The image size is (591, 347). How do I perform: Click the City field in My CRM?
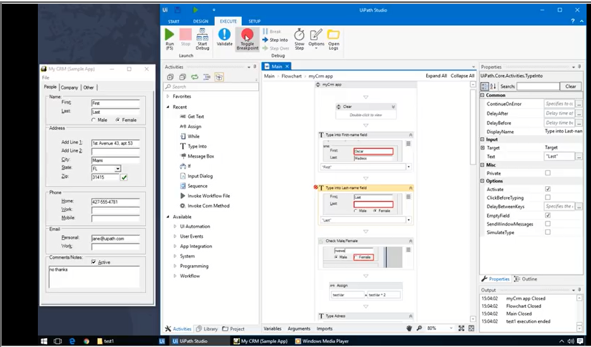click(x=116, y=160)
